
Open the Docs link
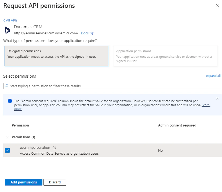(85, 33)
